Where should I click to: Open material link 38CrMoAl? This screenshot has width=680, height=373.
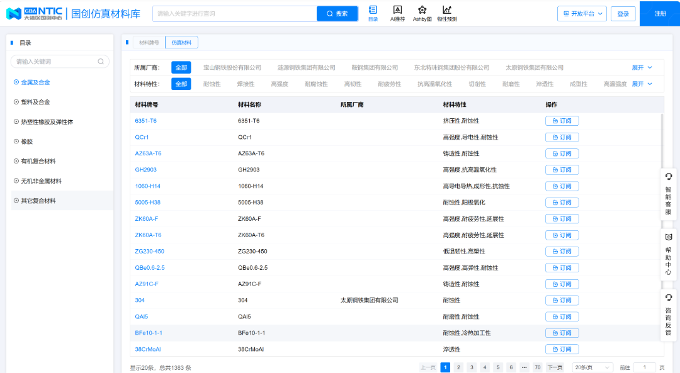tap(148, 349)
